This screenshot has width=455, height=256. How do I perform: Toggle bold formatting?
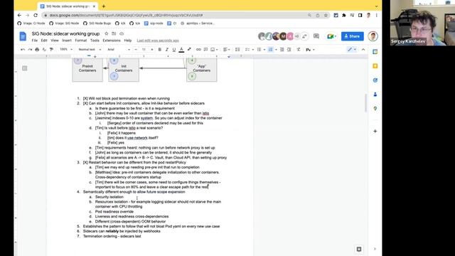[x=159, y=50]
